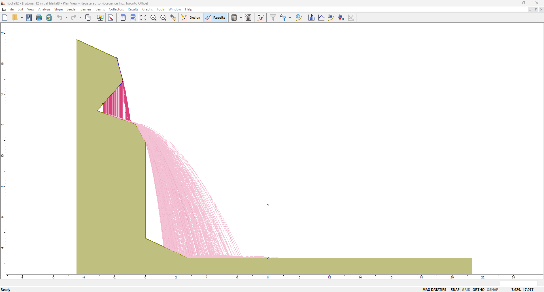
Task: Open the Barriers menu
Action: (x=86, y=9)
